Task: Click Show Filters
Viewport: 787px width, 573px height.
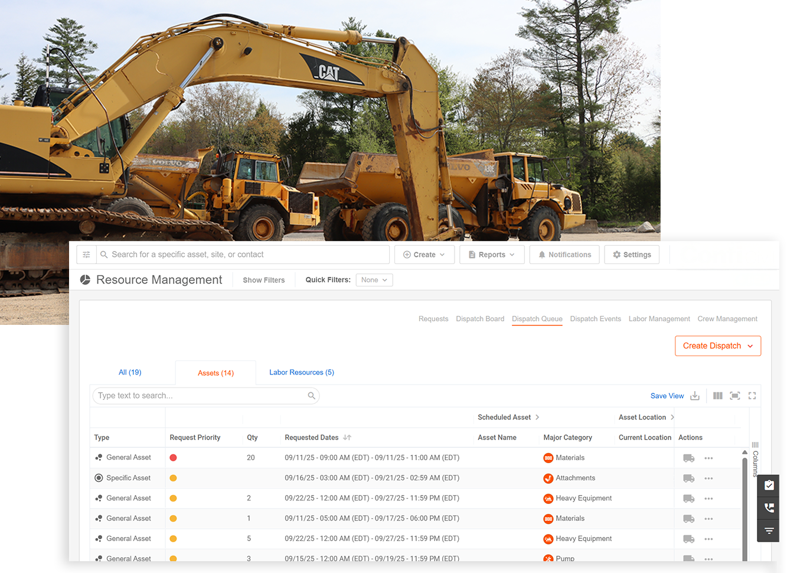Action: [x=263, y=279]
